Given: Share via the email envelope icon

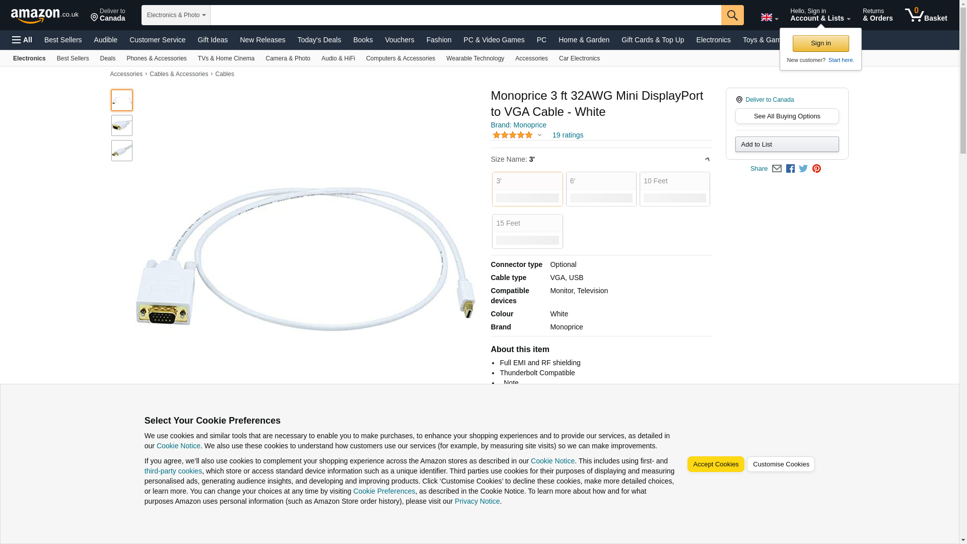Looking at the screenshot, I should 777,169.
